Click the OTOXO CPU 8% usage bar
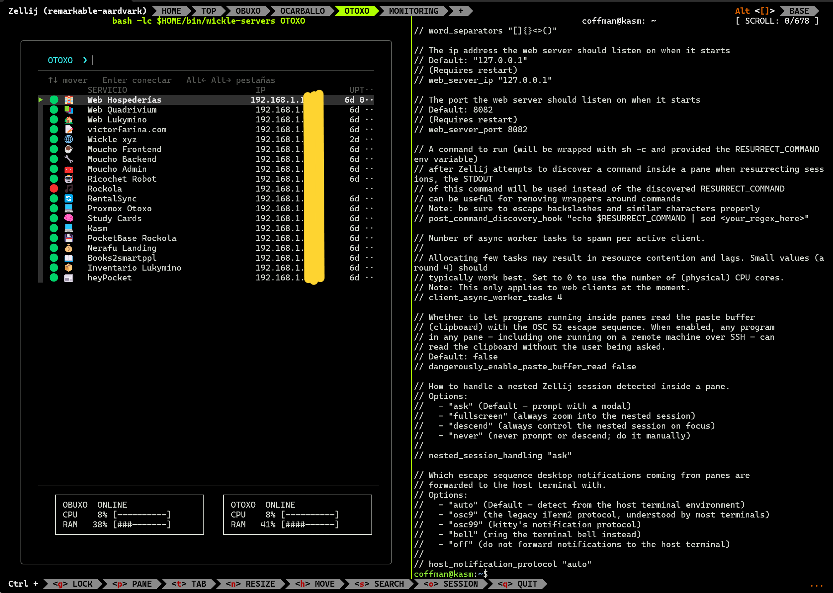This screenshot has height=593, width=833. point(310,514)
